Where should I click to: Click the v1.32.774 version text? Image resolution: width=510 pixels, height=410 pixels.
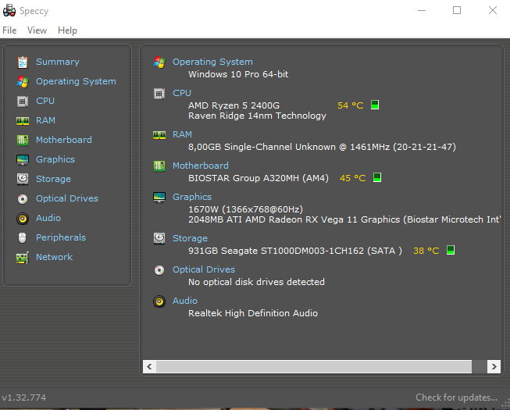point(23,398)
